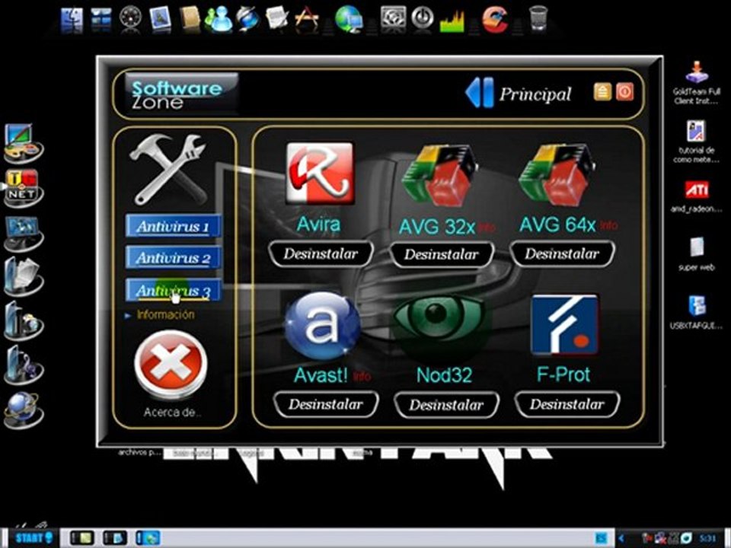Open GoldTeam Full Client desktop icon
This screenshot has height=548, width=731.
pyautogui.click(x=697, y=83)
